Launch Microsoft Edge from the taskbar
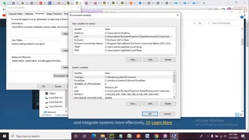Viewport: 249px width, 140px height. tap(94, 136)
